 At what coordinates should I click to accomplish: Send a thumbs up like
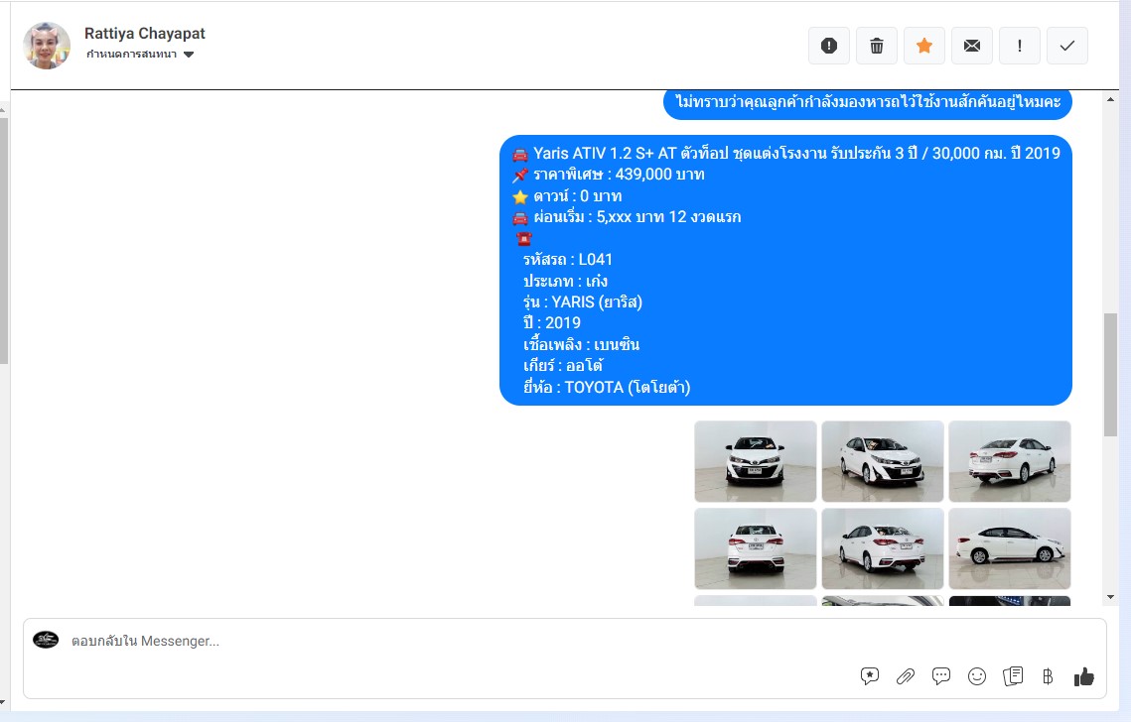click(1083, 676)
